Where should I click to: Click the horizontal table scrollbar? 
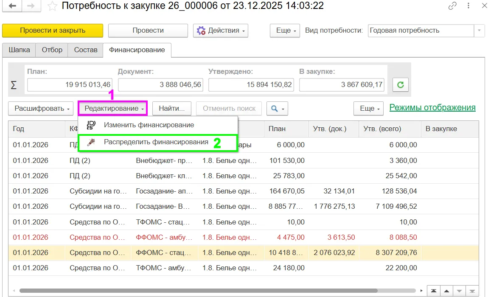(x=198, y=291)
